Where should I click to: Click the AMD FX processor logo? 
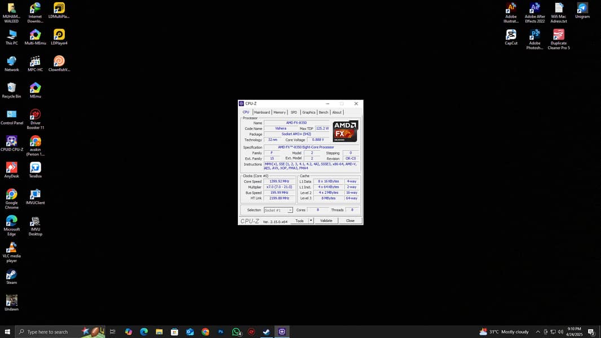pyautogui.click(x=346, y=131)
